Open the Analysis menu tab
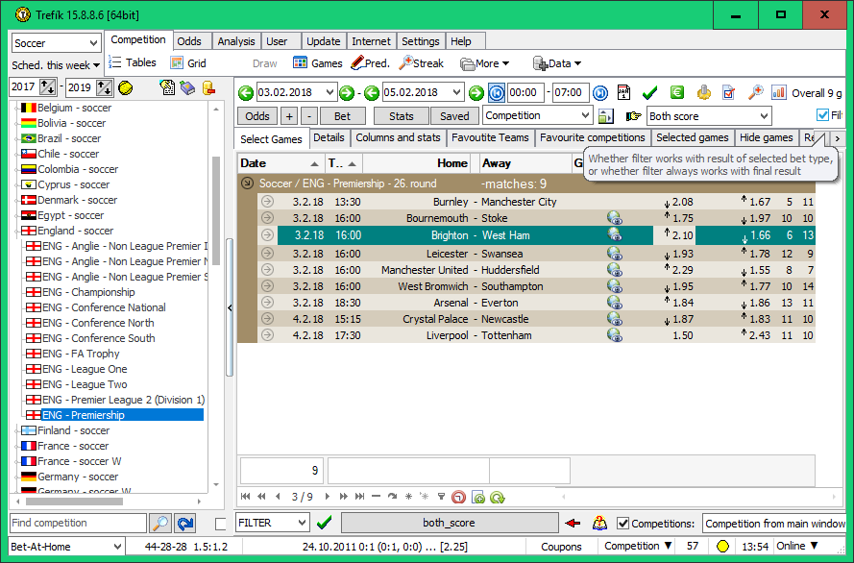Image resolution: width=854 pixels, height=563 pixels. [235, 41]
